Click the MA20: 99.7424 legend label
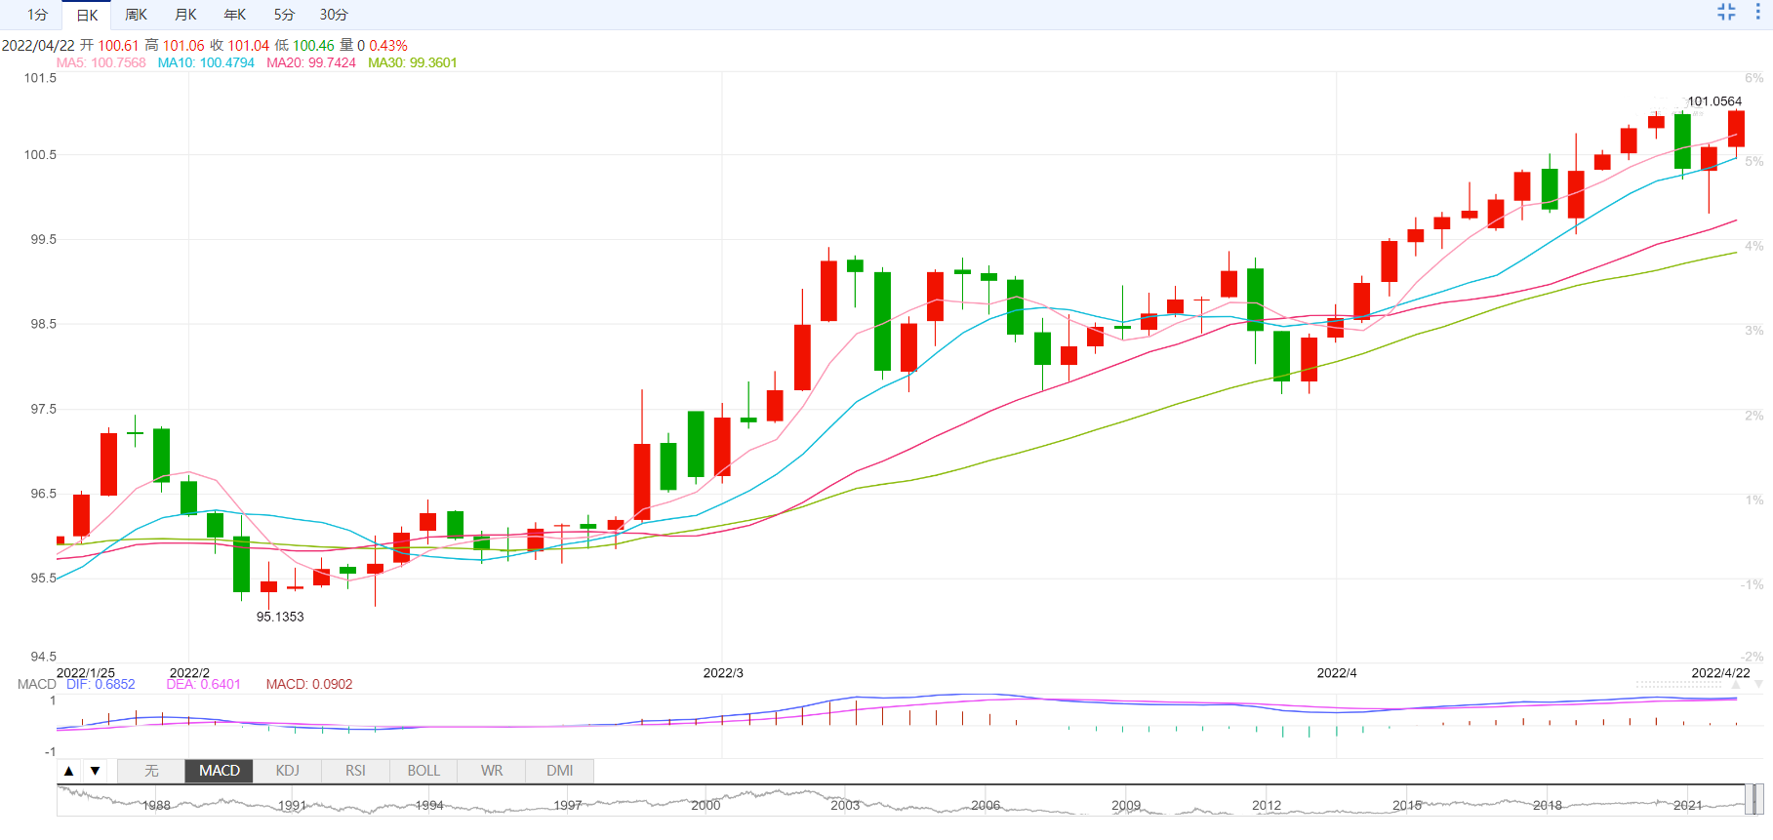 tap(311, 62)
